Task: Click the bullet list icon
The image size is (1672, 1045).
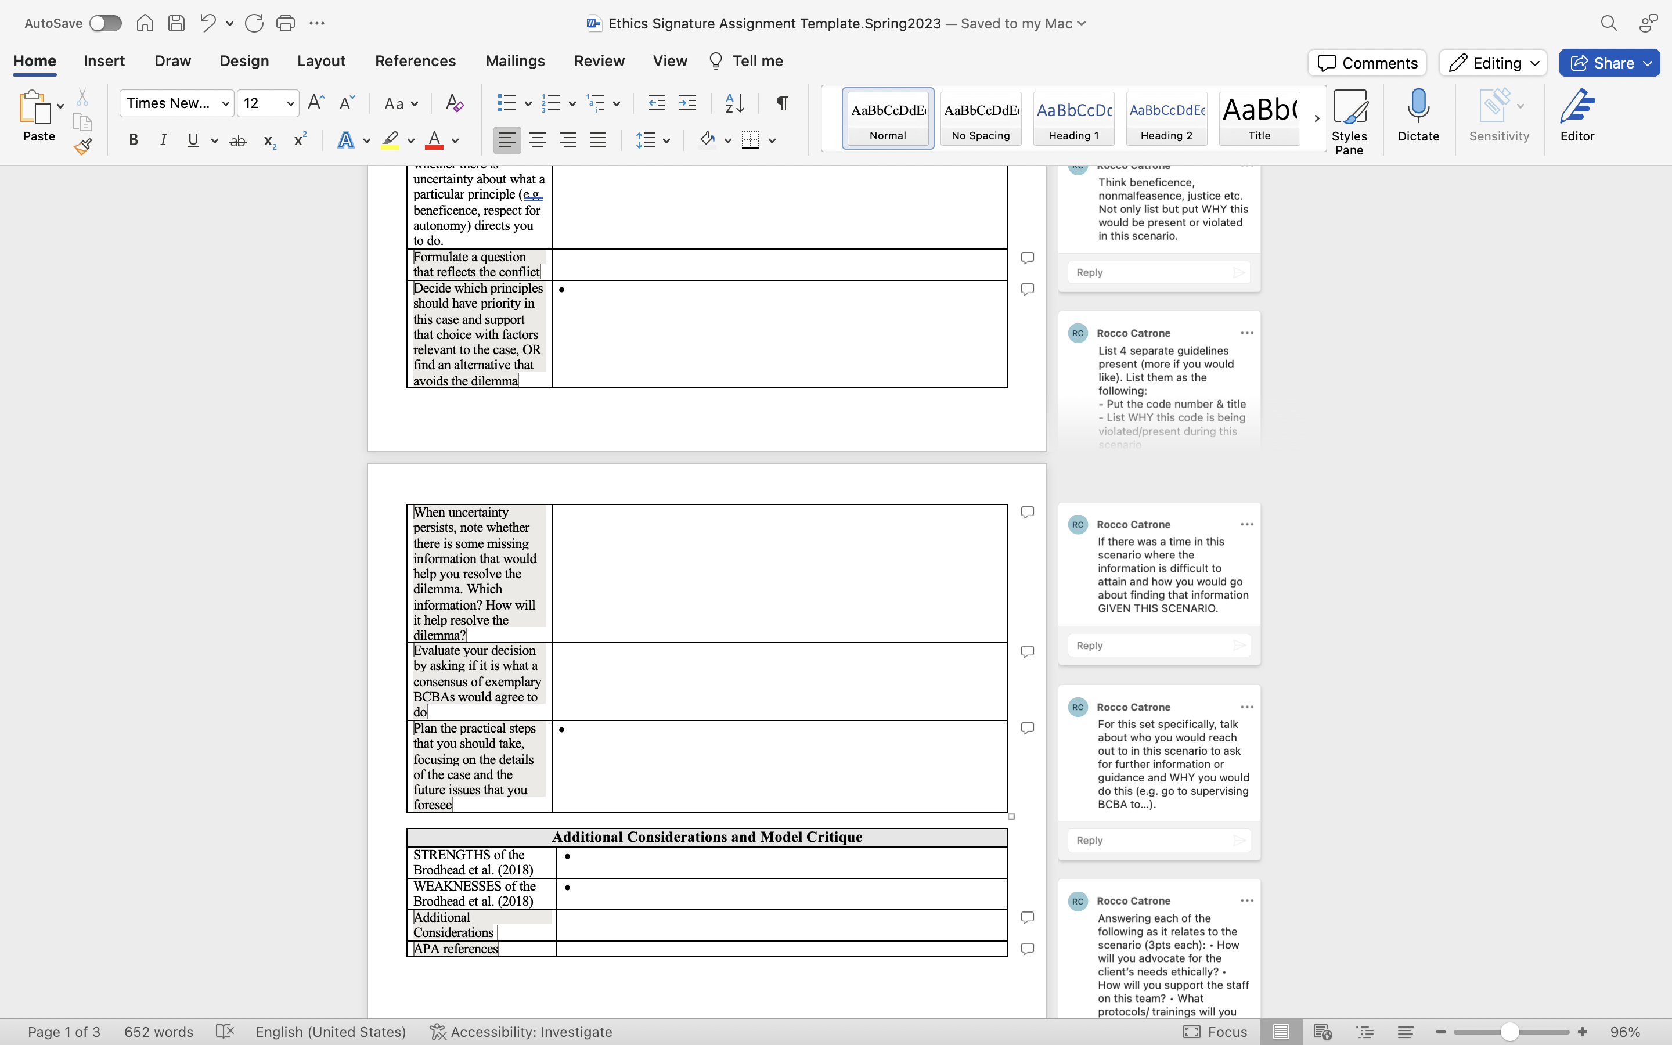Action: click(x=506, y=104)
